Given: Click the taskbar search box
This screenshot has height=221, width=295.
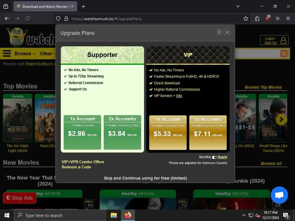Looking at the screenshot, I should (60, 215).
